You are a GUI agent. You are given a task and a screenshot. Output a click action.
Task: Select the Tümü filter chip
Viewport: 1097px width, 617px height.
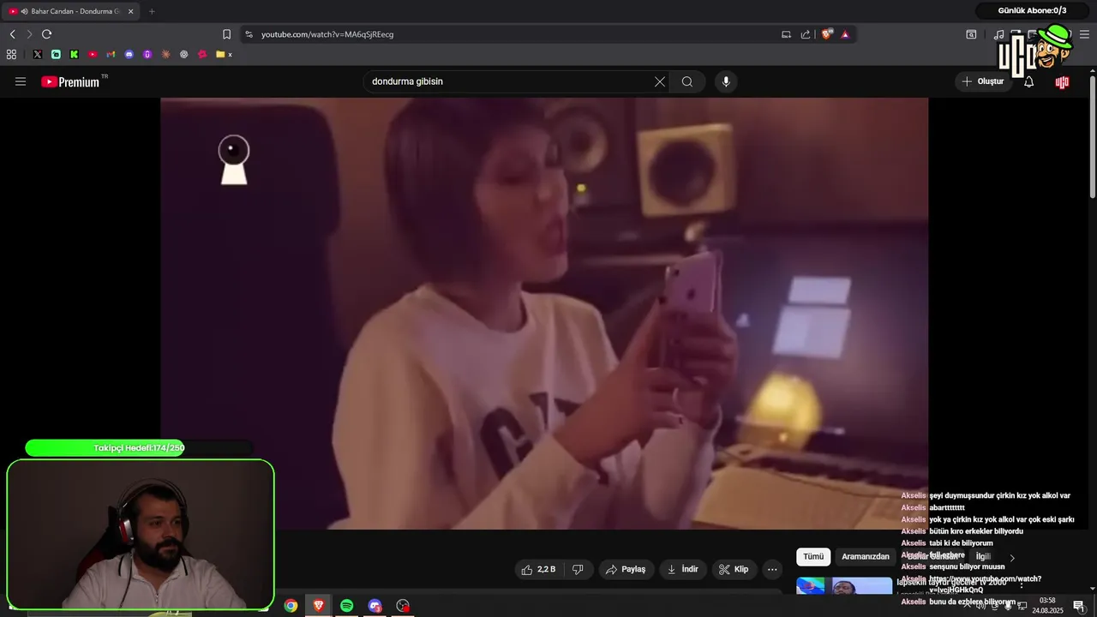[813, 556]
